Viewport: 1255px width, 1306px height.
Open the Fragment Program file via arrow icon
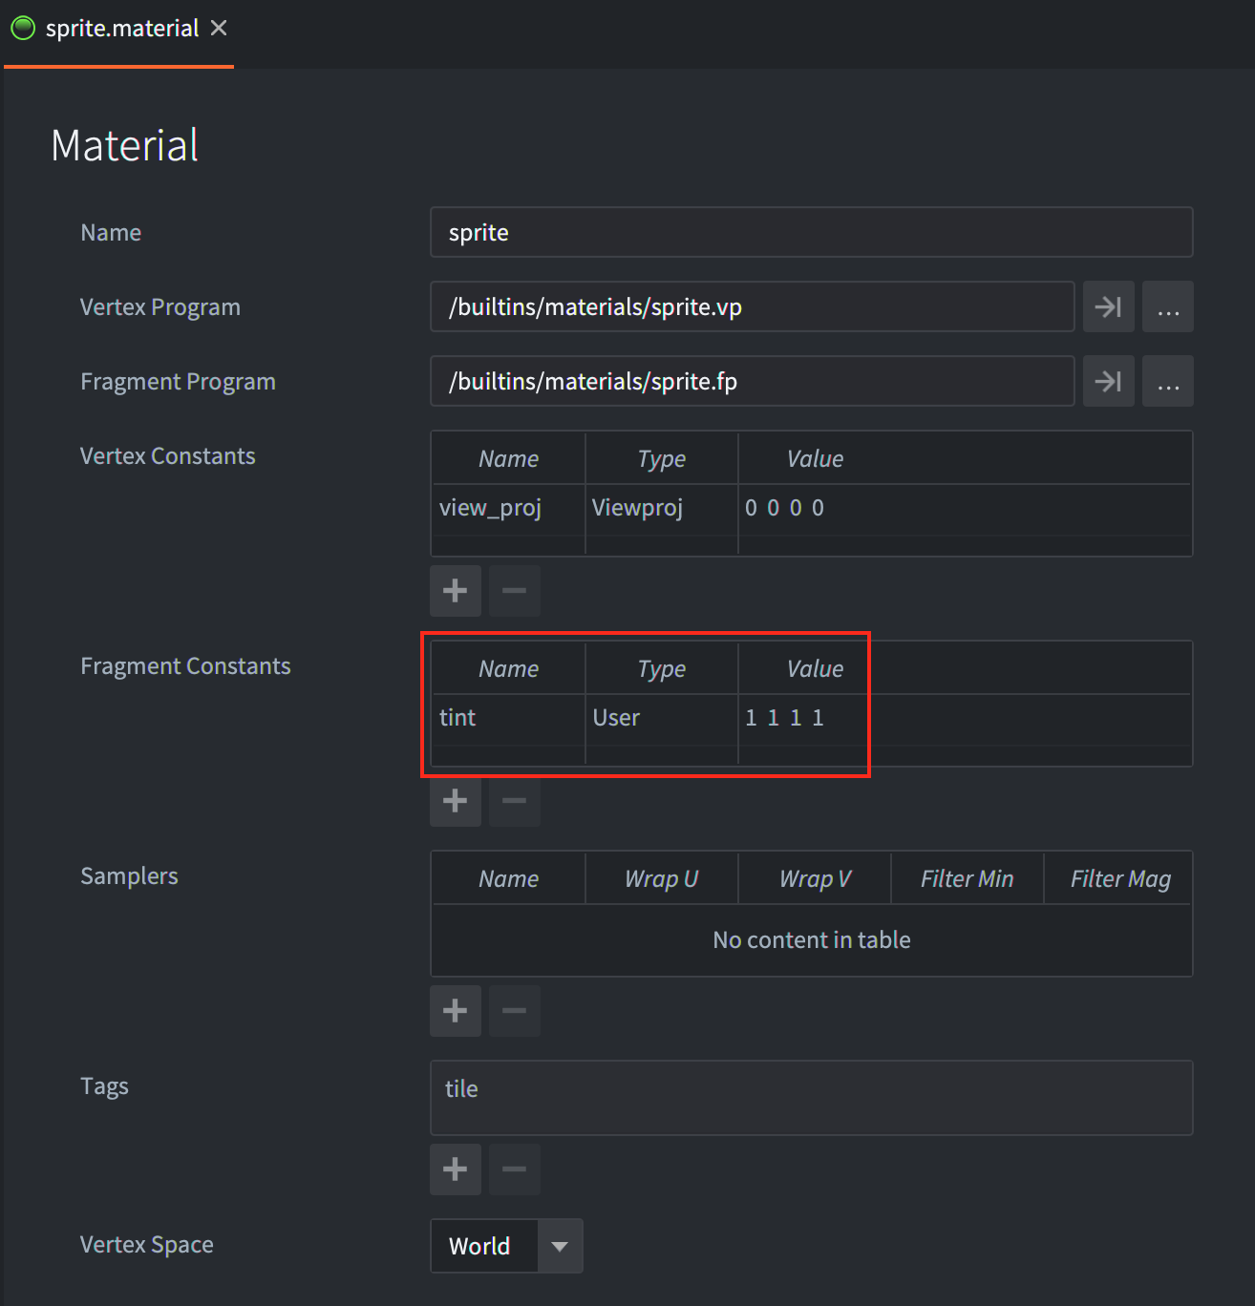[1108, 381]
